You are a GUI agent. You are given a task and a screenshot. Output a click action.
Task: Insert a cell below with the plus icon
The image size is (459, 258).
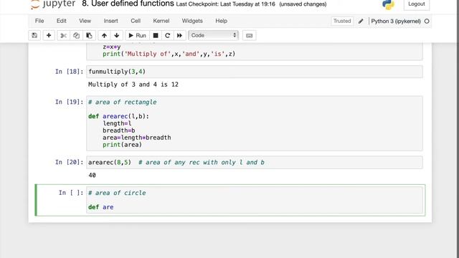[x=49, y=35]
